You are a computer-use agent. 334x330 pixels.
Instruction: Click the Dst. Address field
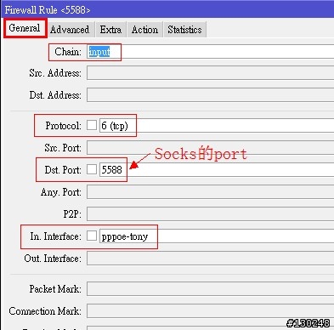(x=210, y=95)
